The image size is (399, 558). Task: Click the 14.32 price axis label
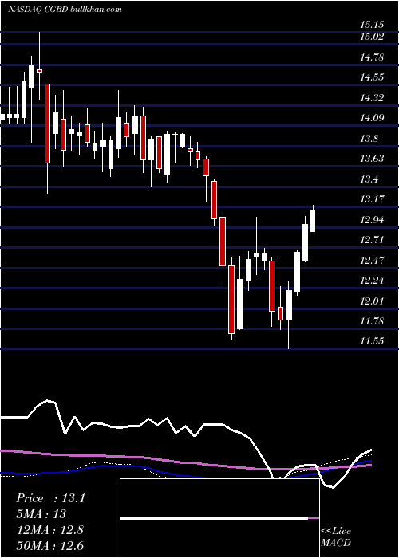coord(372,97)
